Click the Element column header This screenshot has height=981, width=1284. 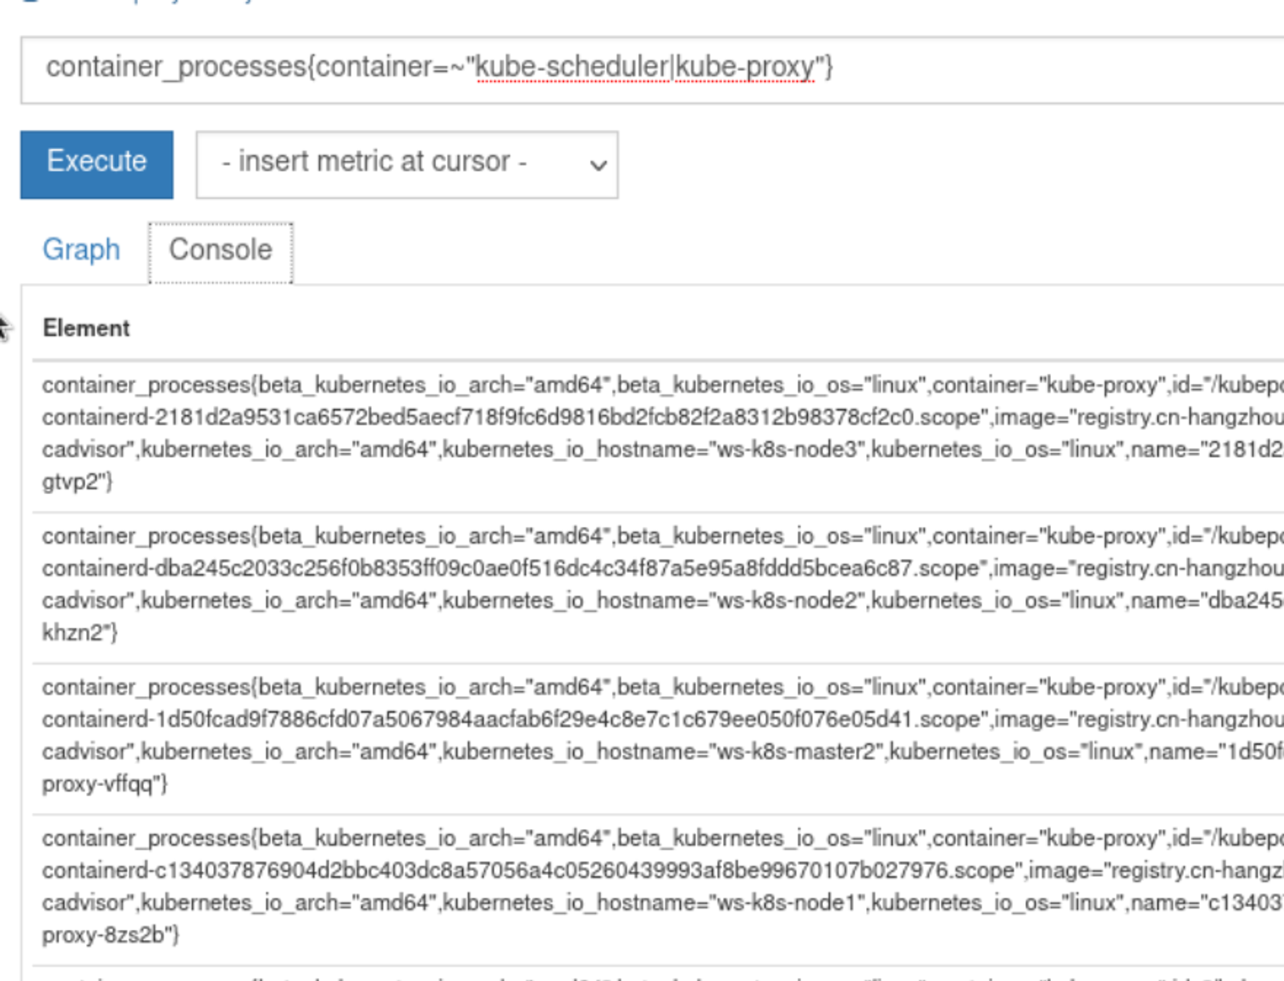[x=86, y=328]
